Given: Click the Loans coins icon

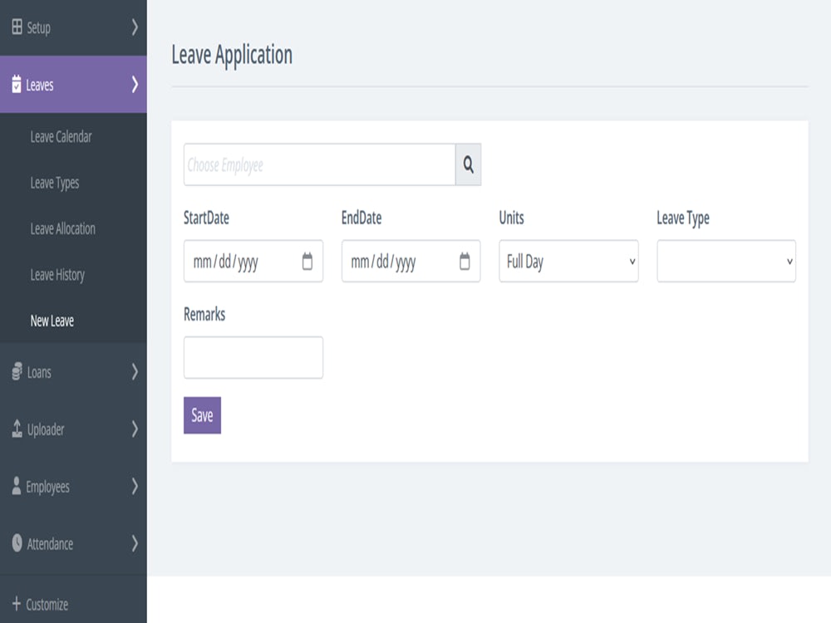Looking at the screenshot, I should [15, 372].
